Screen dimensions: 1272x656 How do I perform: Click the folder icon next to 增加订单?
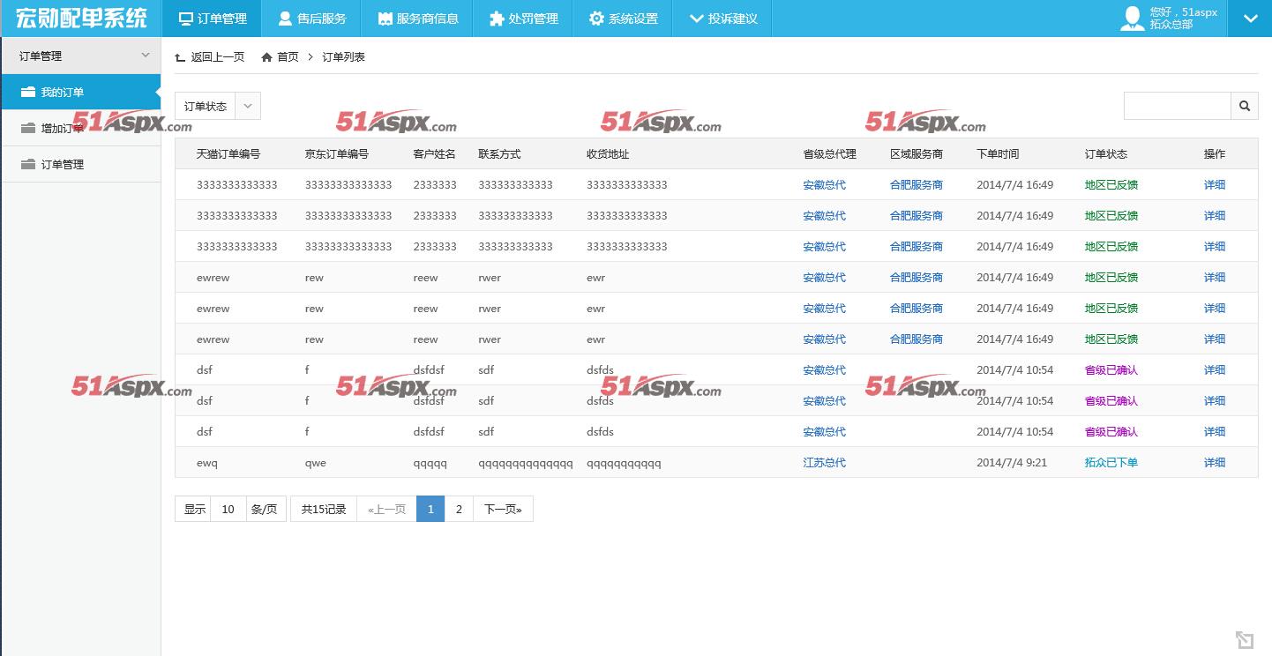pyautogui.click(x=28, y=128)
